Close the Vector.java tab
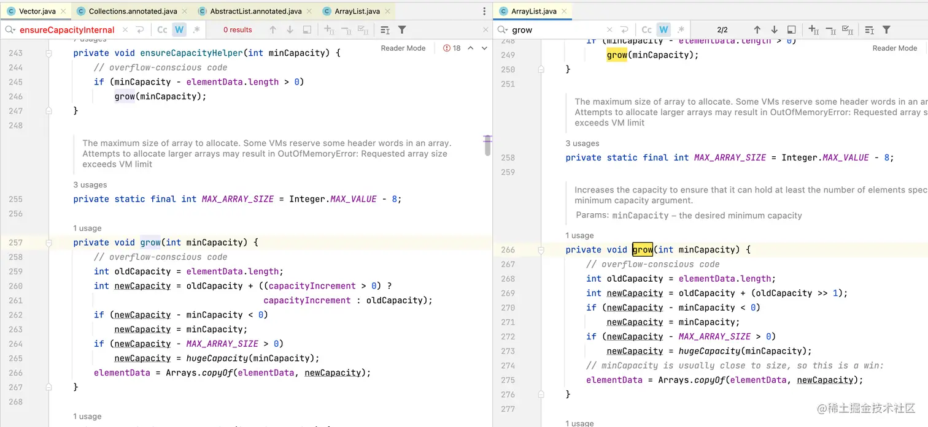 64,11
